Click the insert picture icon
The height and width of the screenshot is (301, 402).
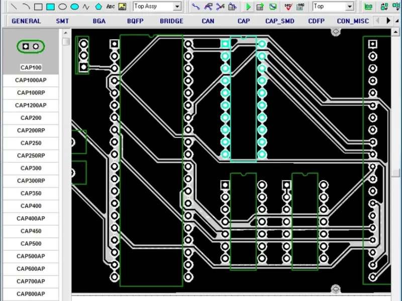click(123, 7)
